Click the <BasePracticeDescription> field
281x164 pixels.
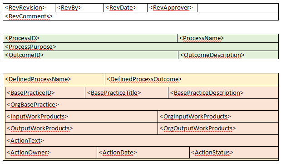tap(223, 93)
